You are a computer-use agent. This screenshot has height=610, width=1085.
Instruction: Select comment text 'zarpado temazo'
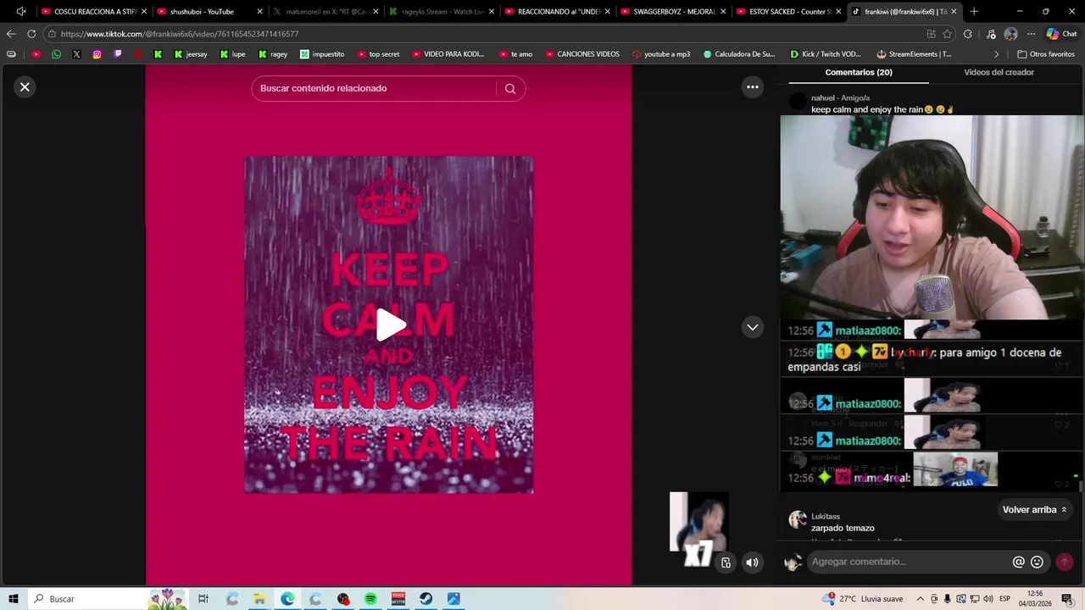click(843, 528)
